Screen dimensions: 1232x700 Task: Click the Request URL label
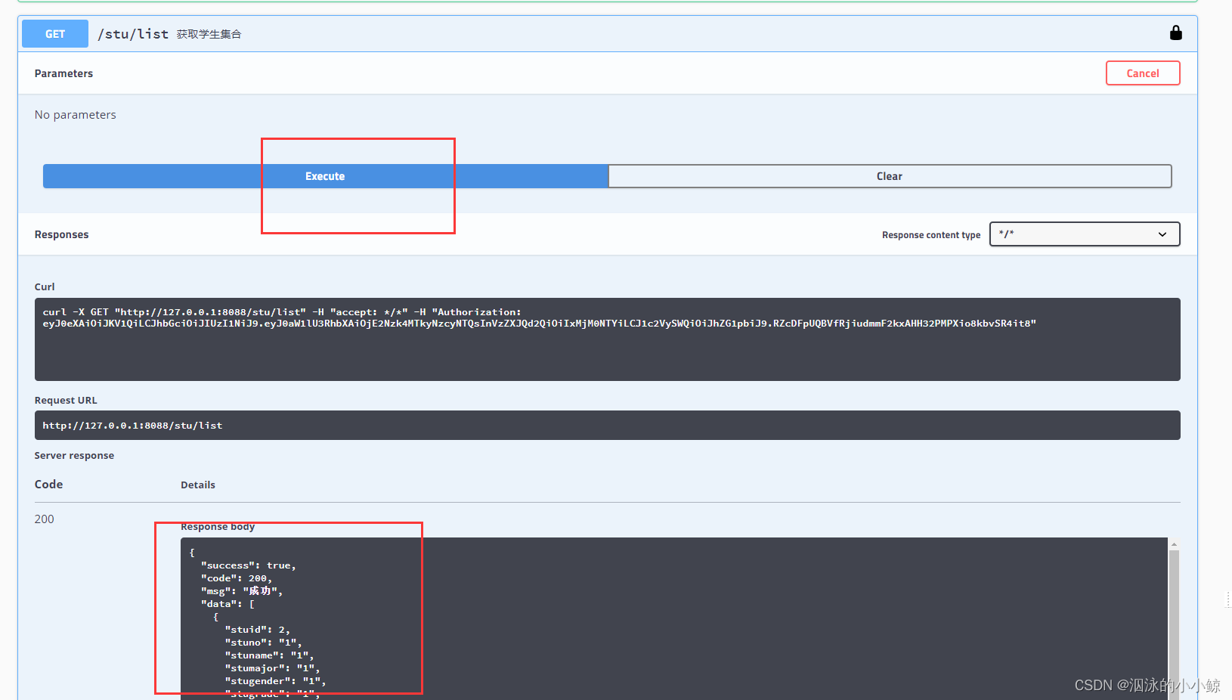66,400
